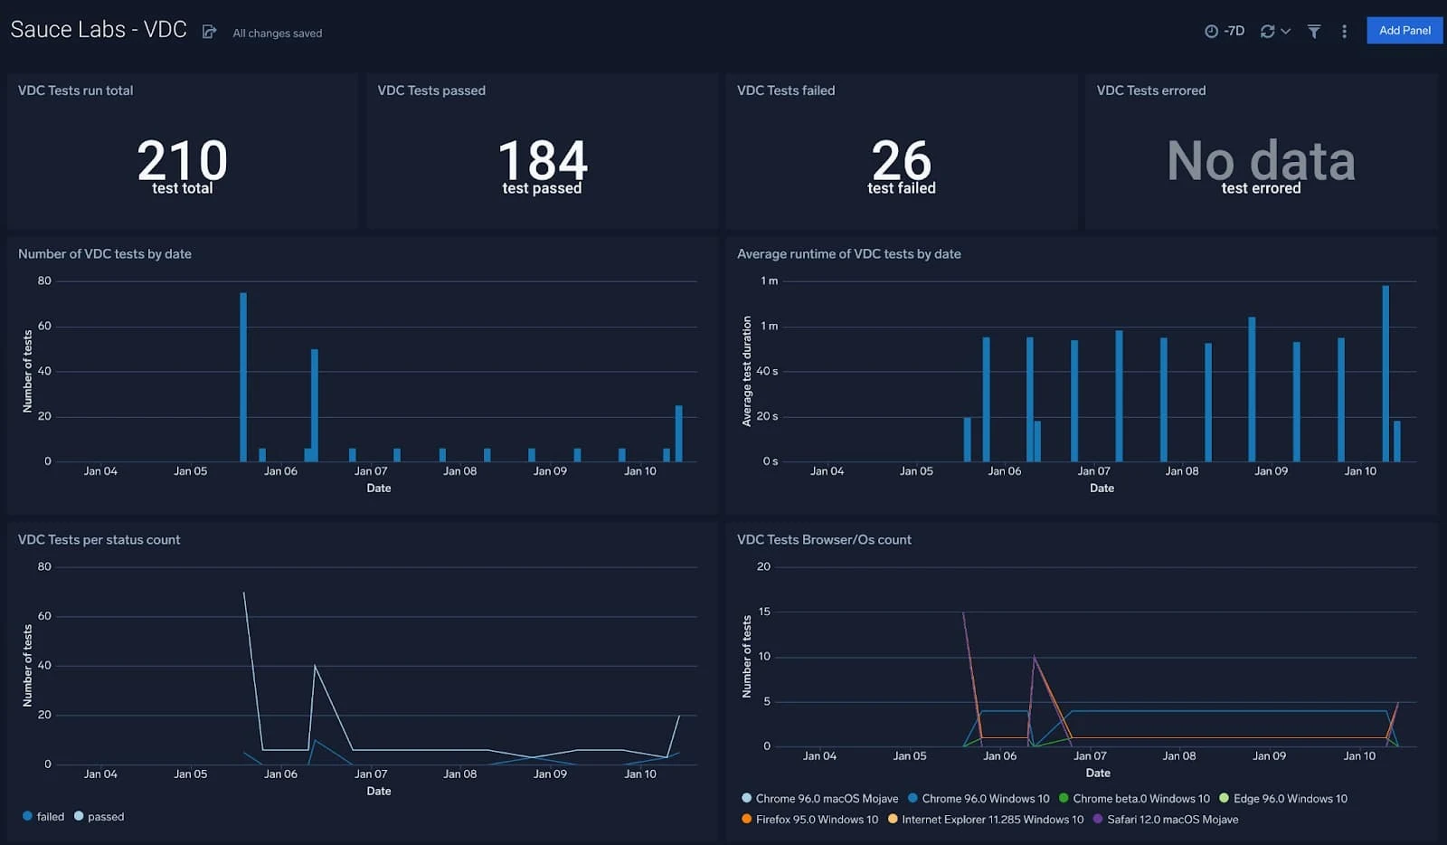
Task: Toggle the passed series legend item
Action: [x=80, y=816]
